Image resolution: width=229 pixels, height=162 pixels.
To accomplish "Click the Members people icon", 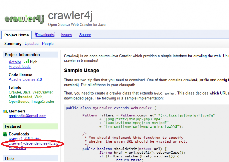I will point(5,111).
